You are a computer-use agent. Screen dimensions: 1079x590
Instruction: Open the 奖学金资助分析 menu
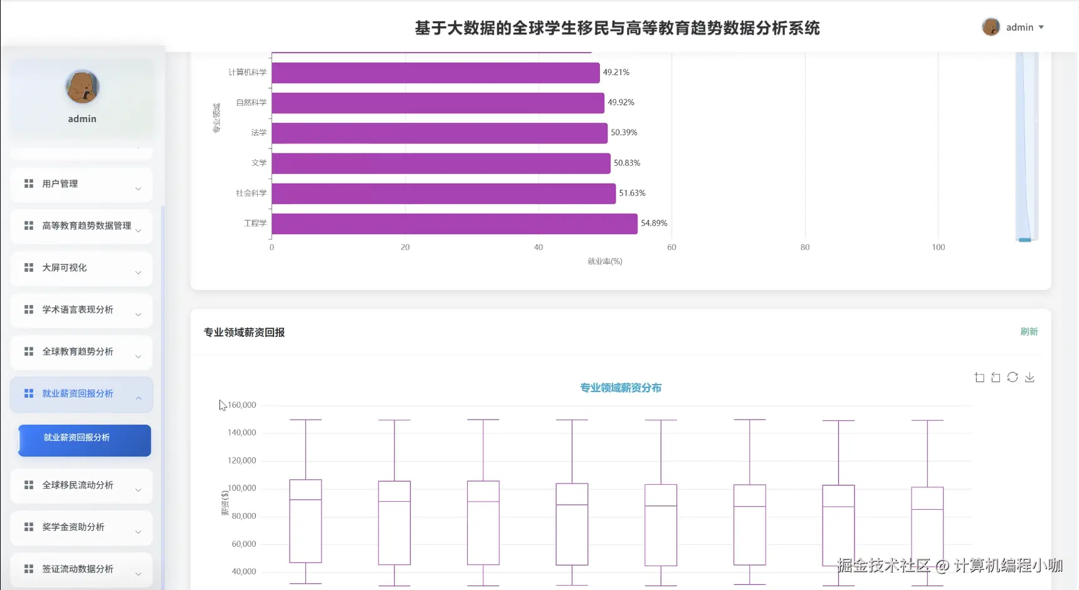pyautogui.click(x=82, y=528)
